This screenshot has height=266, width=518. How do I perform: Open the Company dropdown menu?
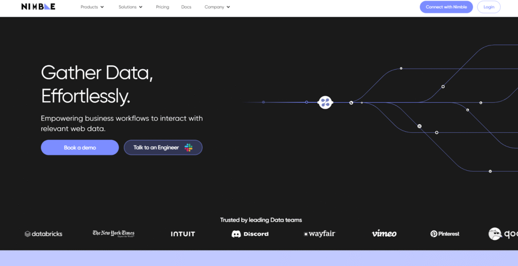217,7
